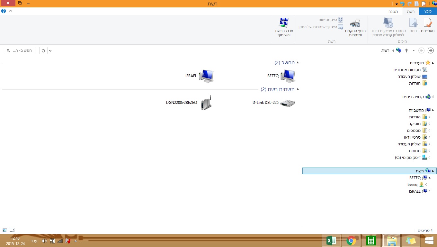Click הוסף התקנים ומדפסות in the ribbon
437x247 pixels.
[x=355, y=28]
